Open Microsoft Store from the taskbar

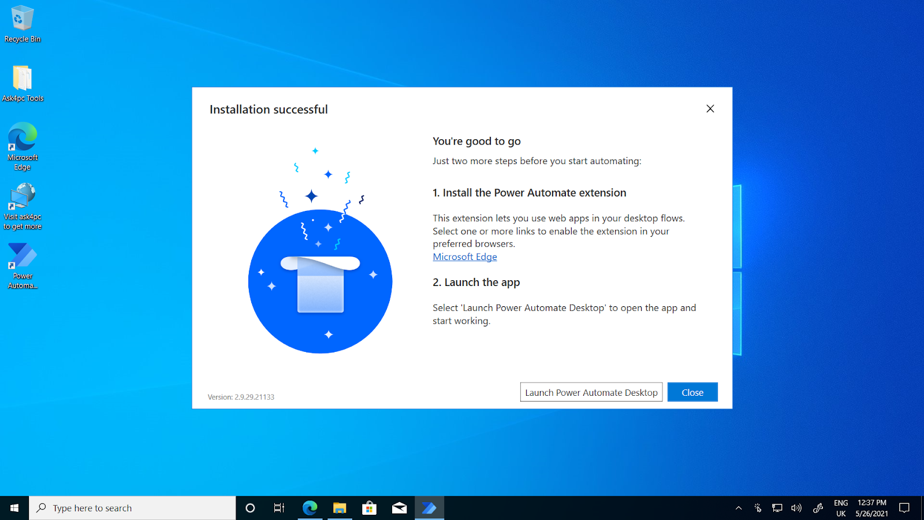pos(370,508)
